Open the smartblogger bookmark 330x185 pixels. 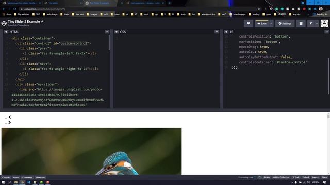click(237, 14)
